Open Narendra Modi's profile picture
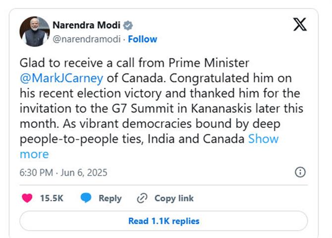 (35, 32)
